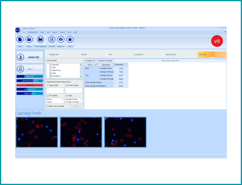Uncheck the Area field checkbox
Image resolution: width=242 pixels, height=185 pixels.
click(50, 73)
